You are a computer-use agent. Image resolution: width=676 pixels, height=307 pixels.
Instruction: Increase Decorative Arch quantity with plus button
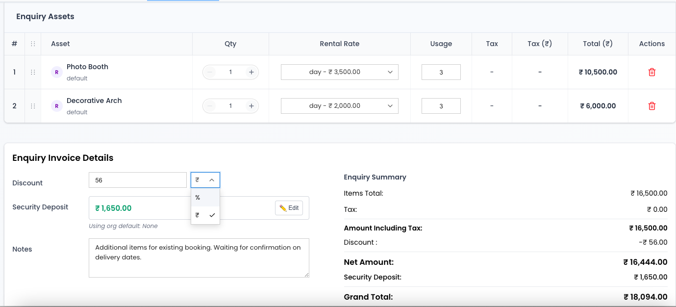251,105
